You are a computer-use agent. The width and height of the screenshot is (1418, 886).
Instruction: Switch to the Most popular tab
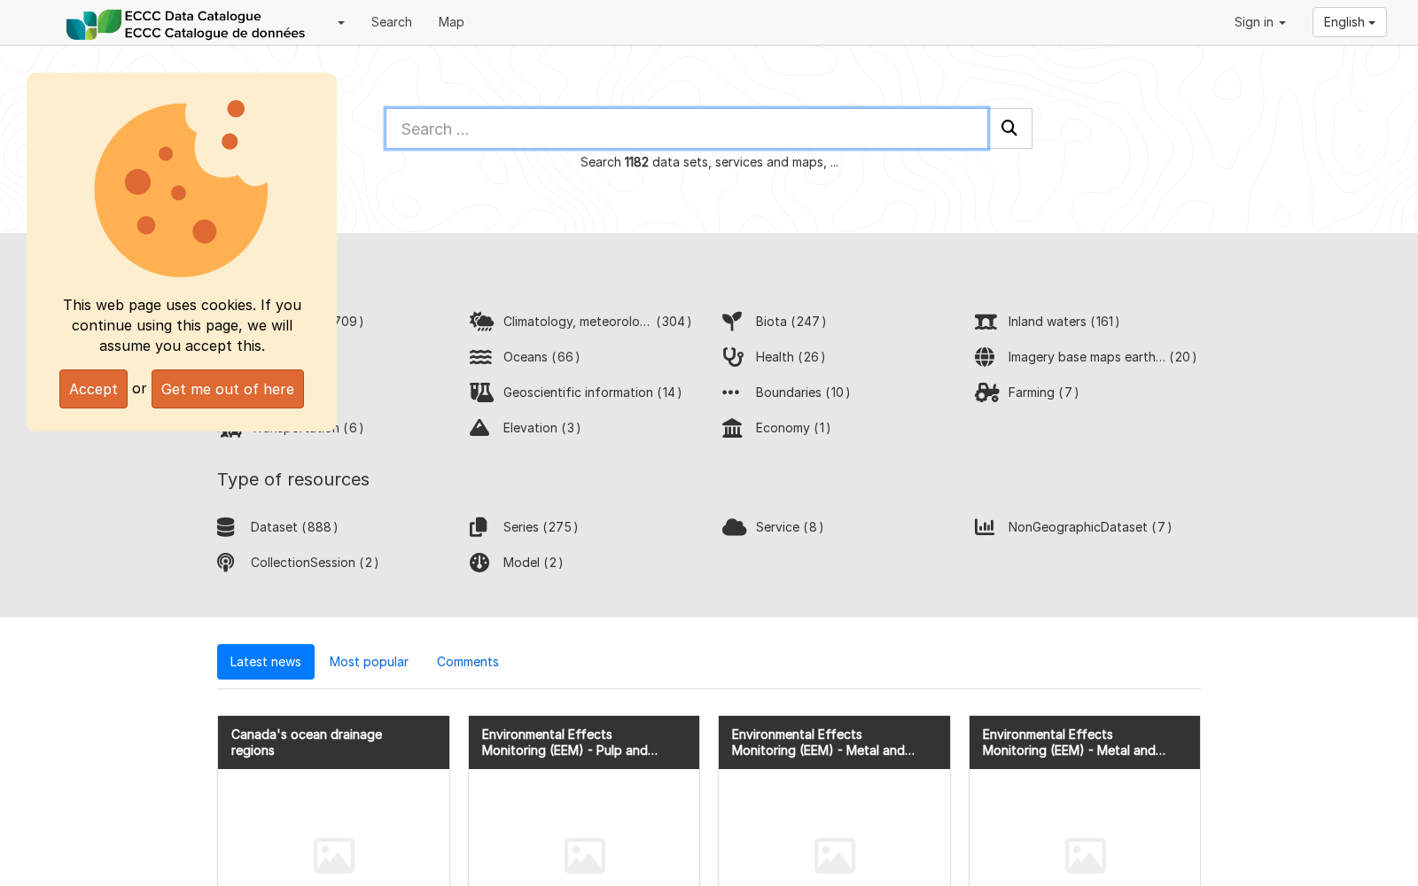[369, 662]
